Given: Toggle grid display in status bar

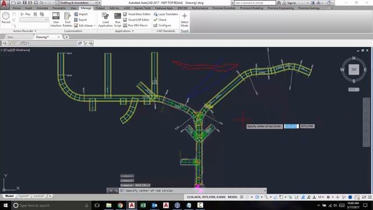Looking at the screenshot, I should [x=242, y=197].
